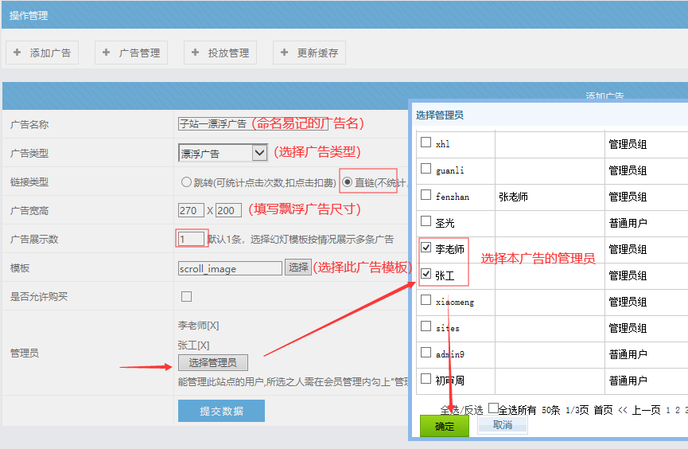Screen dimensions: 688x449
Task: Click the ad width field showing 270
Action: 191,210
